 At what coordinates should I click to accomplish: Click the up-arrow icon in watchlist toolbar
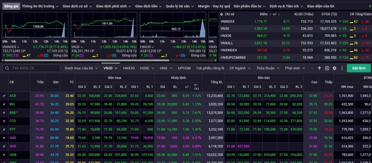click(319, 68)
